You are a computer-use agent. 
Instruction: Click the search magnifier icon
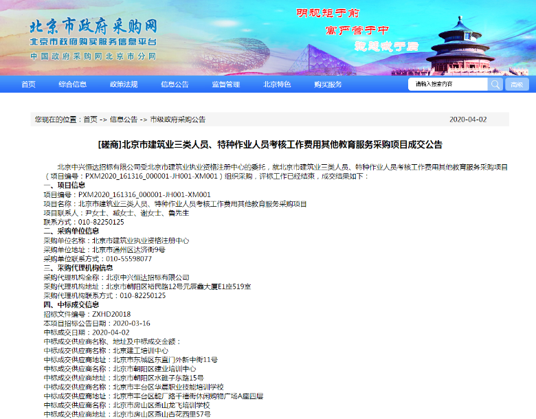click(495, 84)
